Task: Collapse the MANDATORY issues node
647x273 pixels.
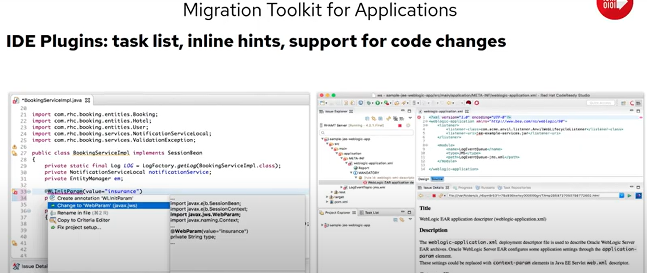Action: tap(352, 173)
